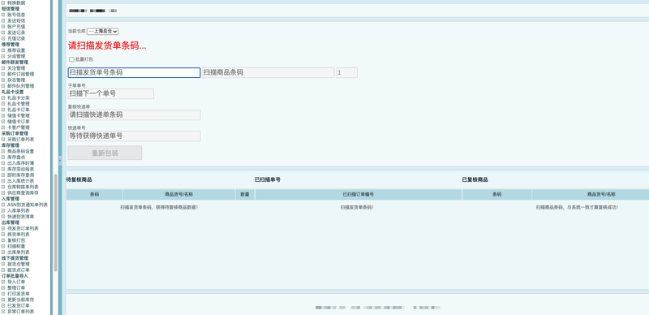Click the page icon beside 账号信息
This screenshot has height=315, width=649.
[x=3, y=15]
